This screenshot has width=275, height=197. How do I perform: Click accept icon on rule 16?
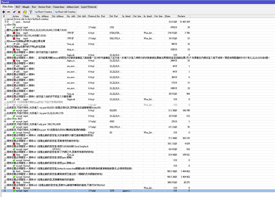pos(14,110)
